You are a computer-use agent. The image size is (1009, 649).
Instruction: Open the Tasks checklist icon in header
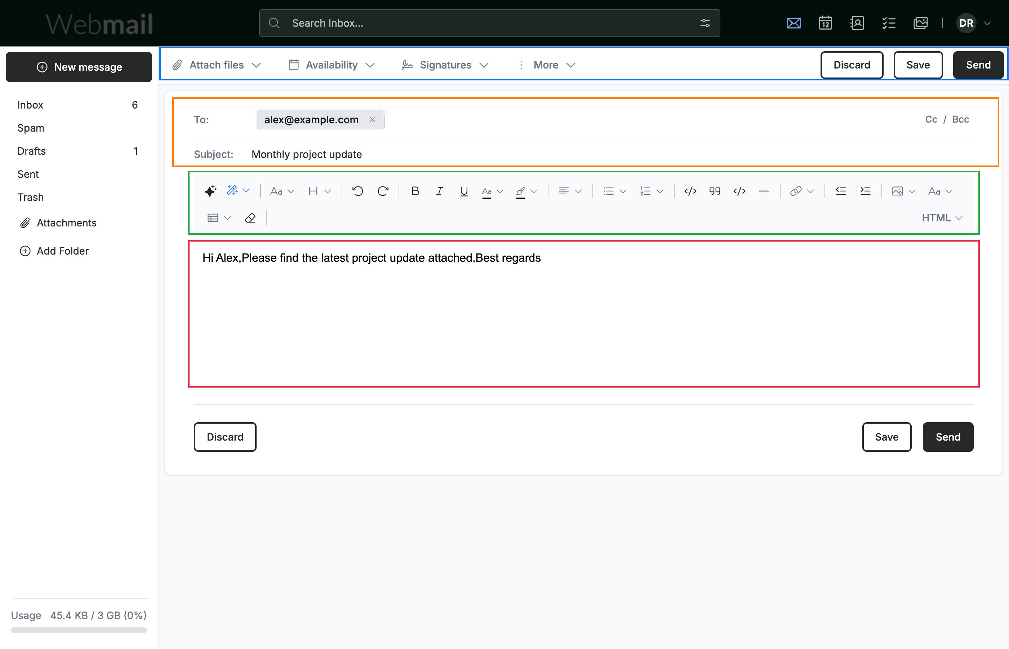889,23
